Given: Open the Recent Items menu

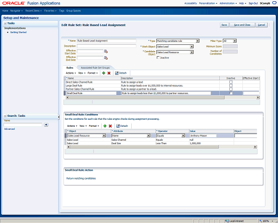Looking at the screenshot, I should tap(33, 10).
